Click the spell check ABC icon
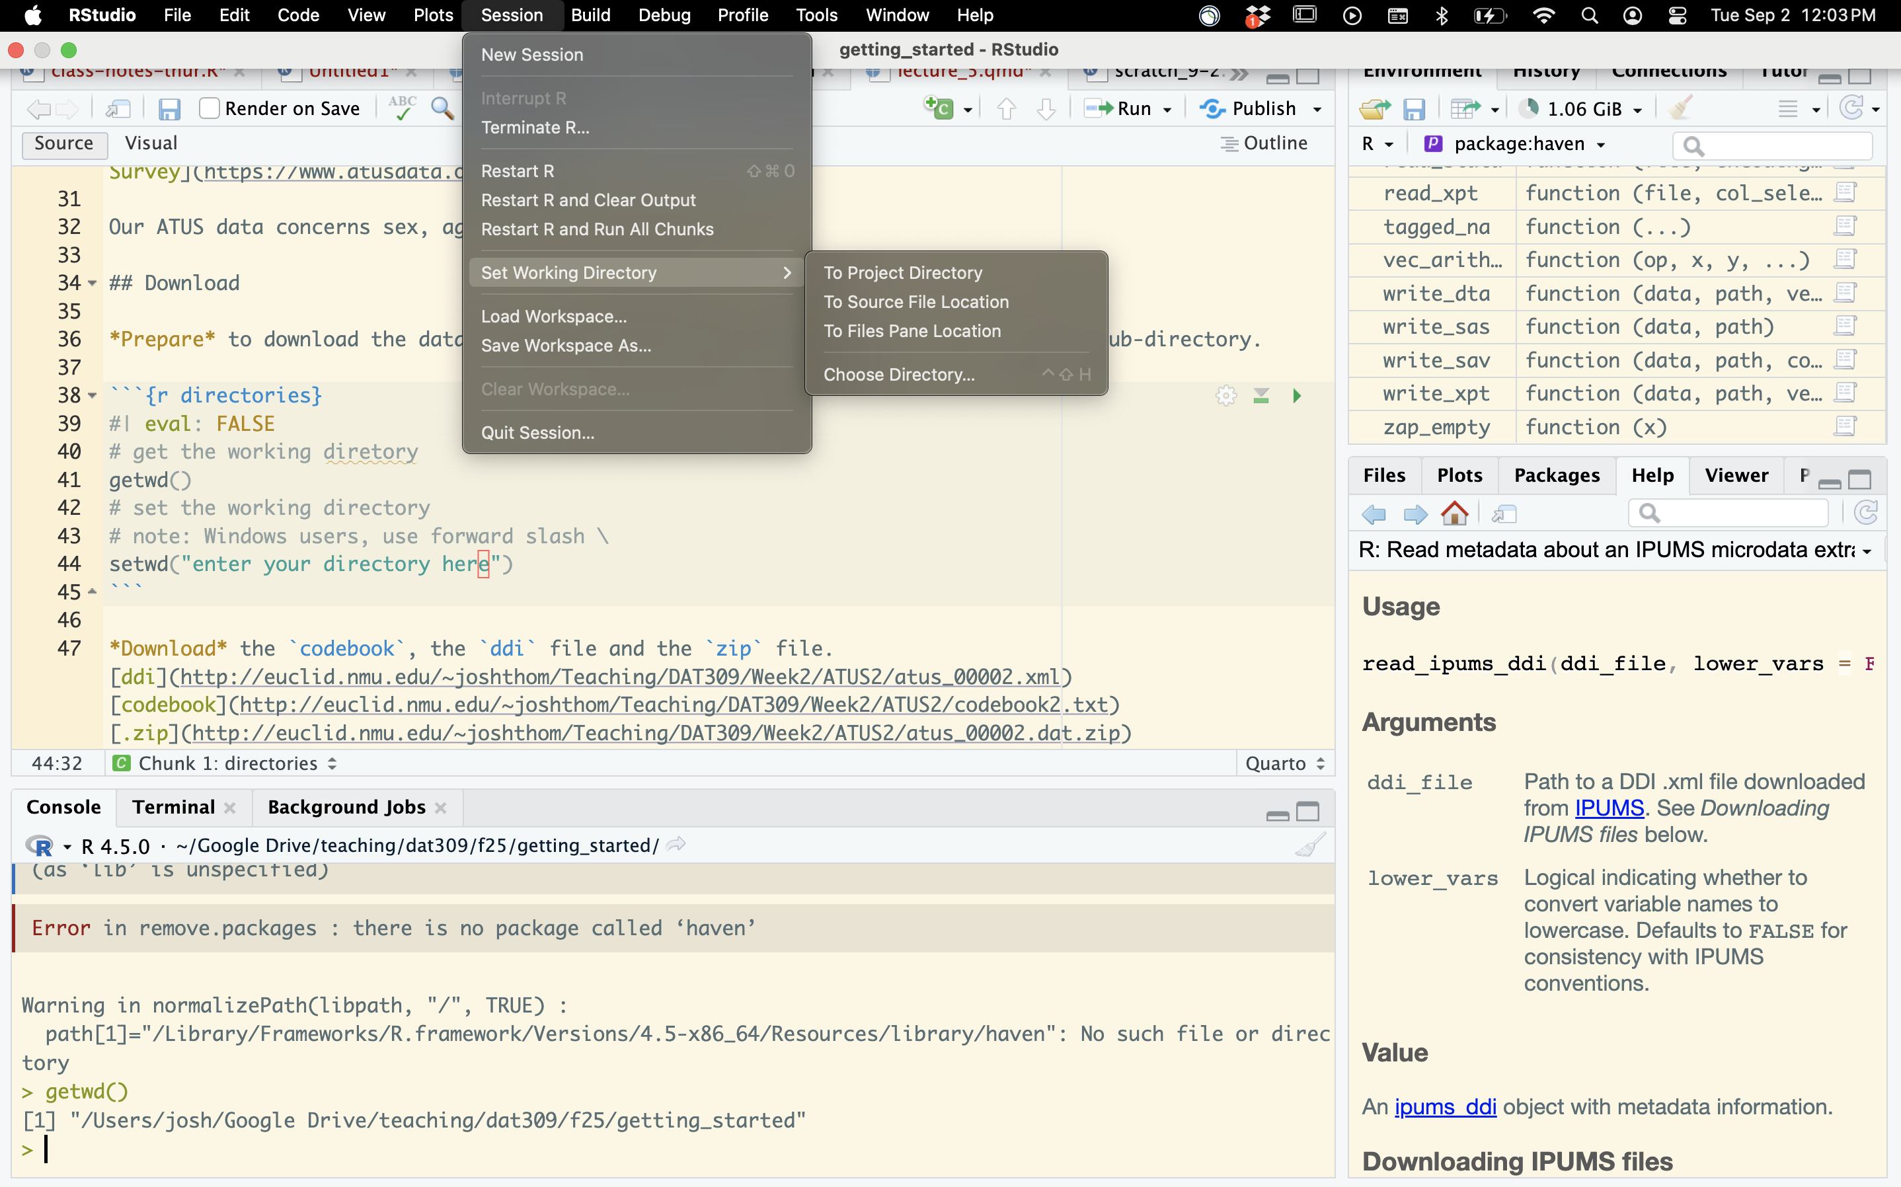1901x1187 pixels. click(402, 108)
